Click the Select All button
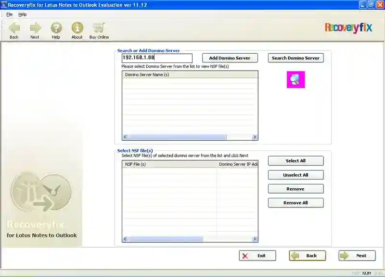Screen dimensions: 385x277 click(295, 161)
